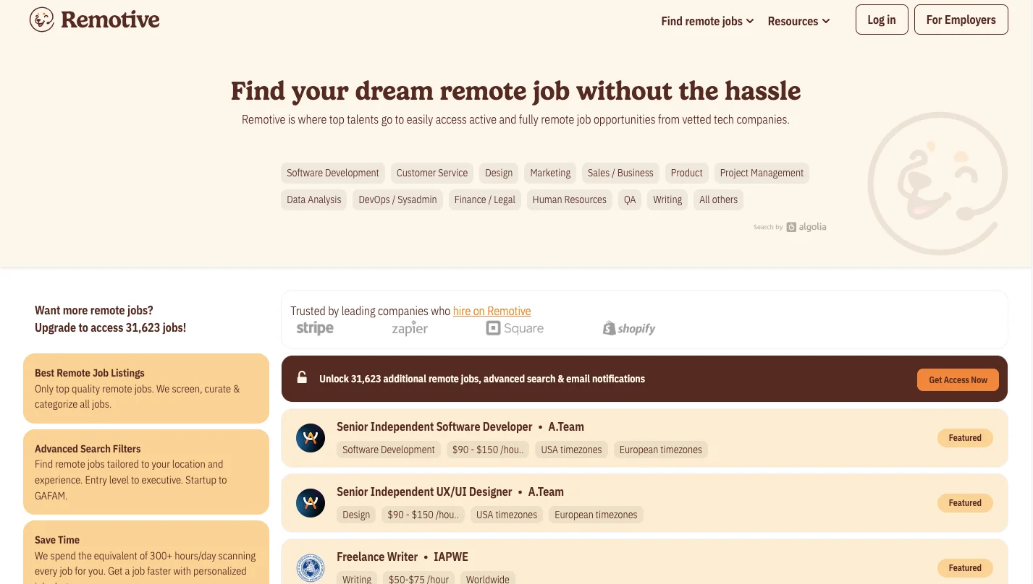The height and width of the screenshot is (584, 1033).
Task: Click the Algolia logo
Action: pyautogui.click(x=806, y=227)
